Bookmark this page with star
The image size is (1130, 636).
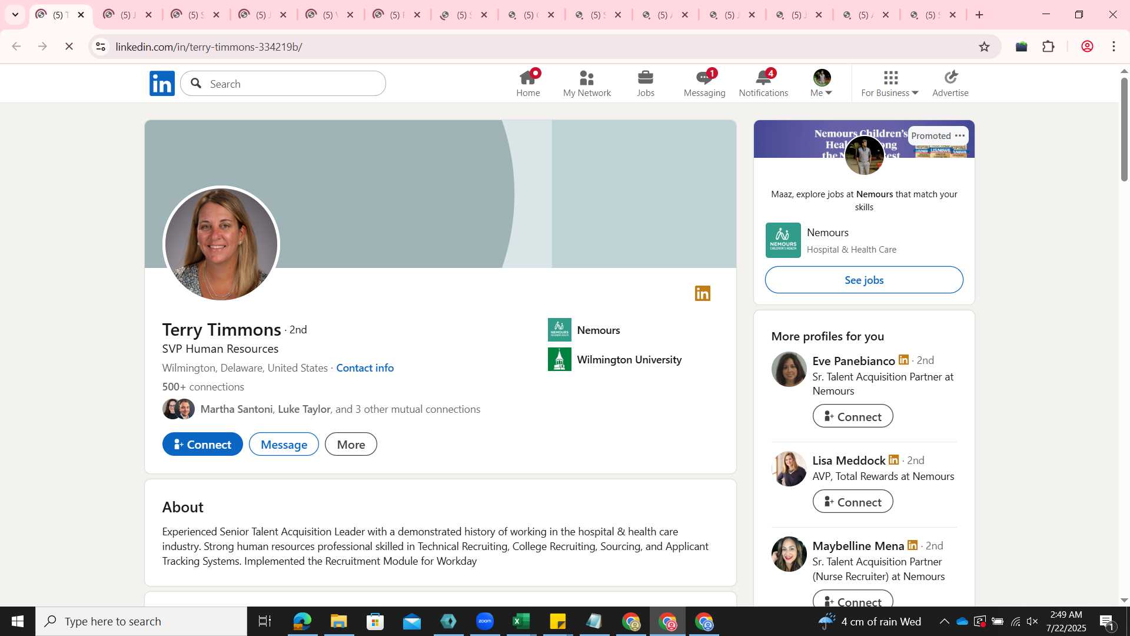(984, 47)
